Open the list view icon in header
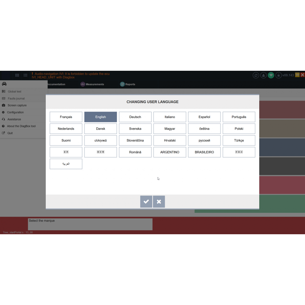The height and width of the screenshot is (305, 305). pos(26,75)
